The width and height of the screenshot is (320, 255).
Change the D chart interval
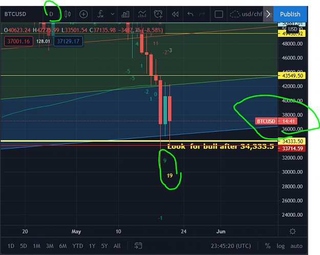(51, 14)
